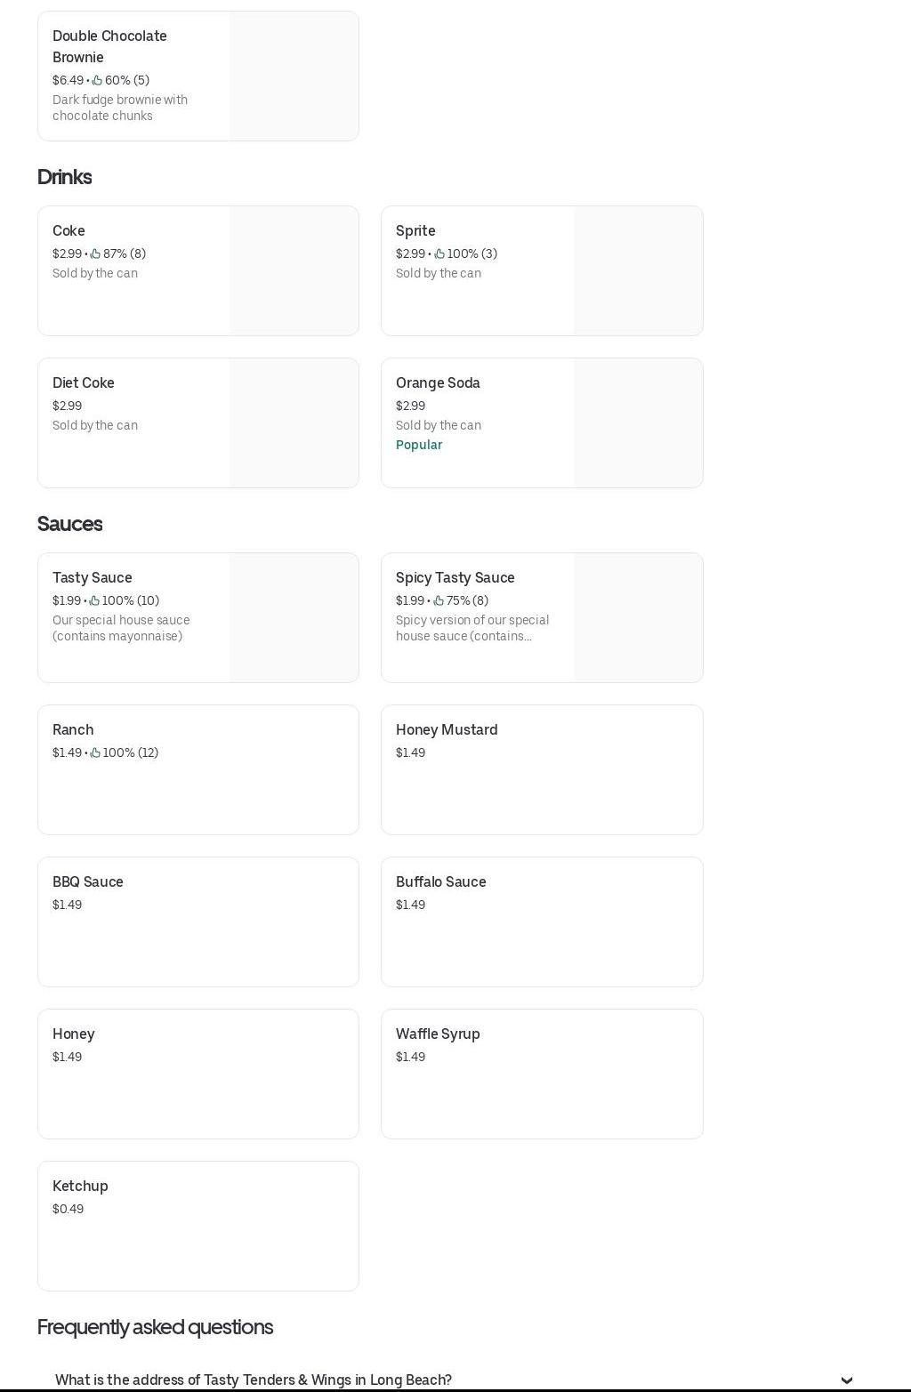The image size is (911, 1392).
Task: Select the Honey sauce item
Action: coord(198,1074)
